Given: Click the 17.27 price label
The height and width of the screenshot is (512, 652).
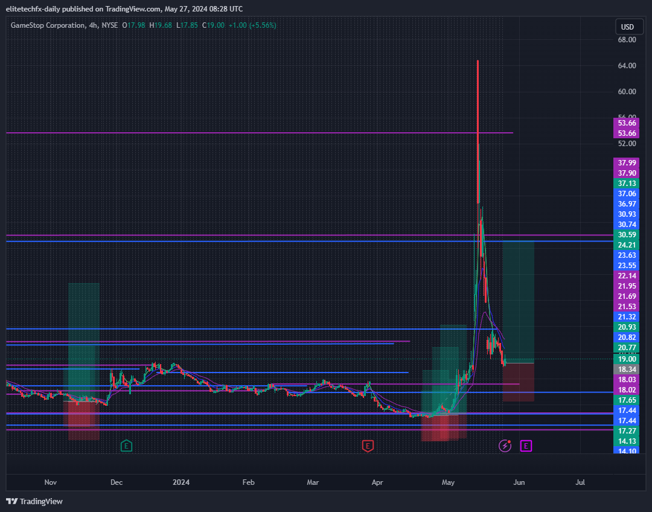Looking at the screenshot, I should (626, 431).
